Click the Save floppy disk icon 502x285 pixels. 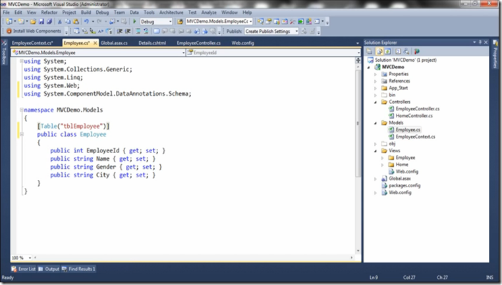click(x=42, y=22)
